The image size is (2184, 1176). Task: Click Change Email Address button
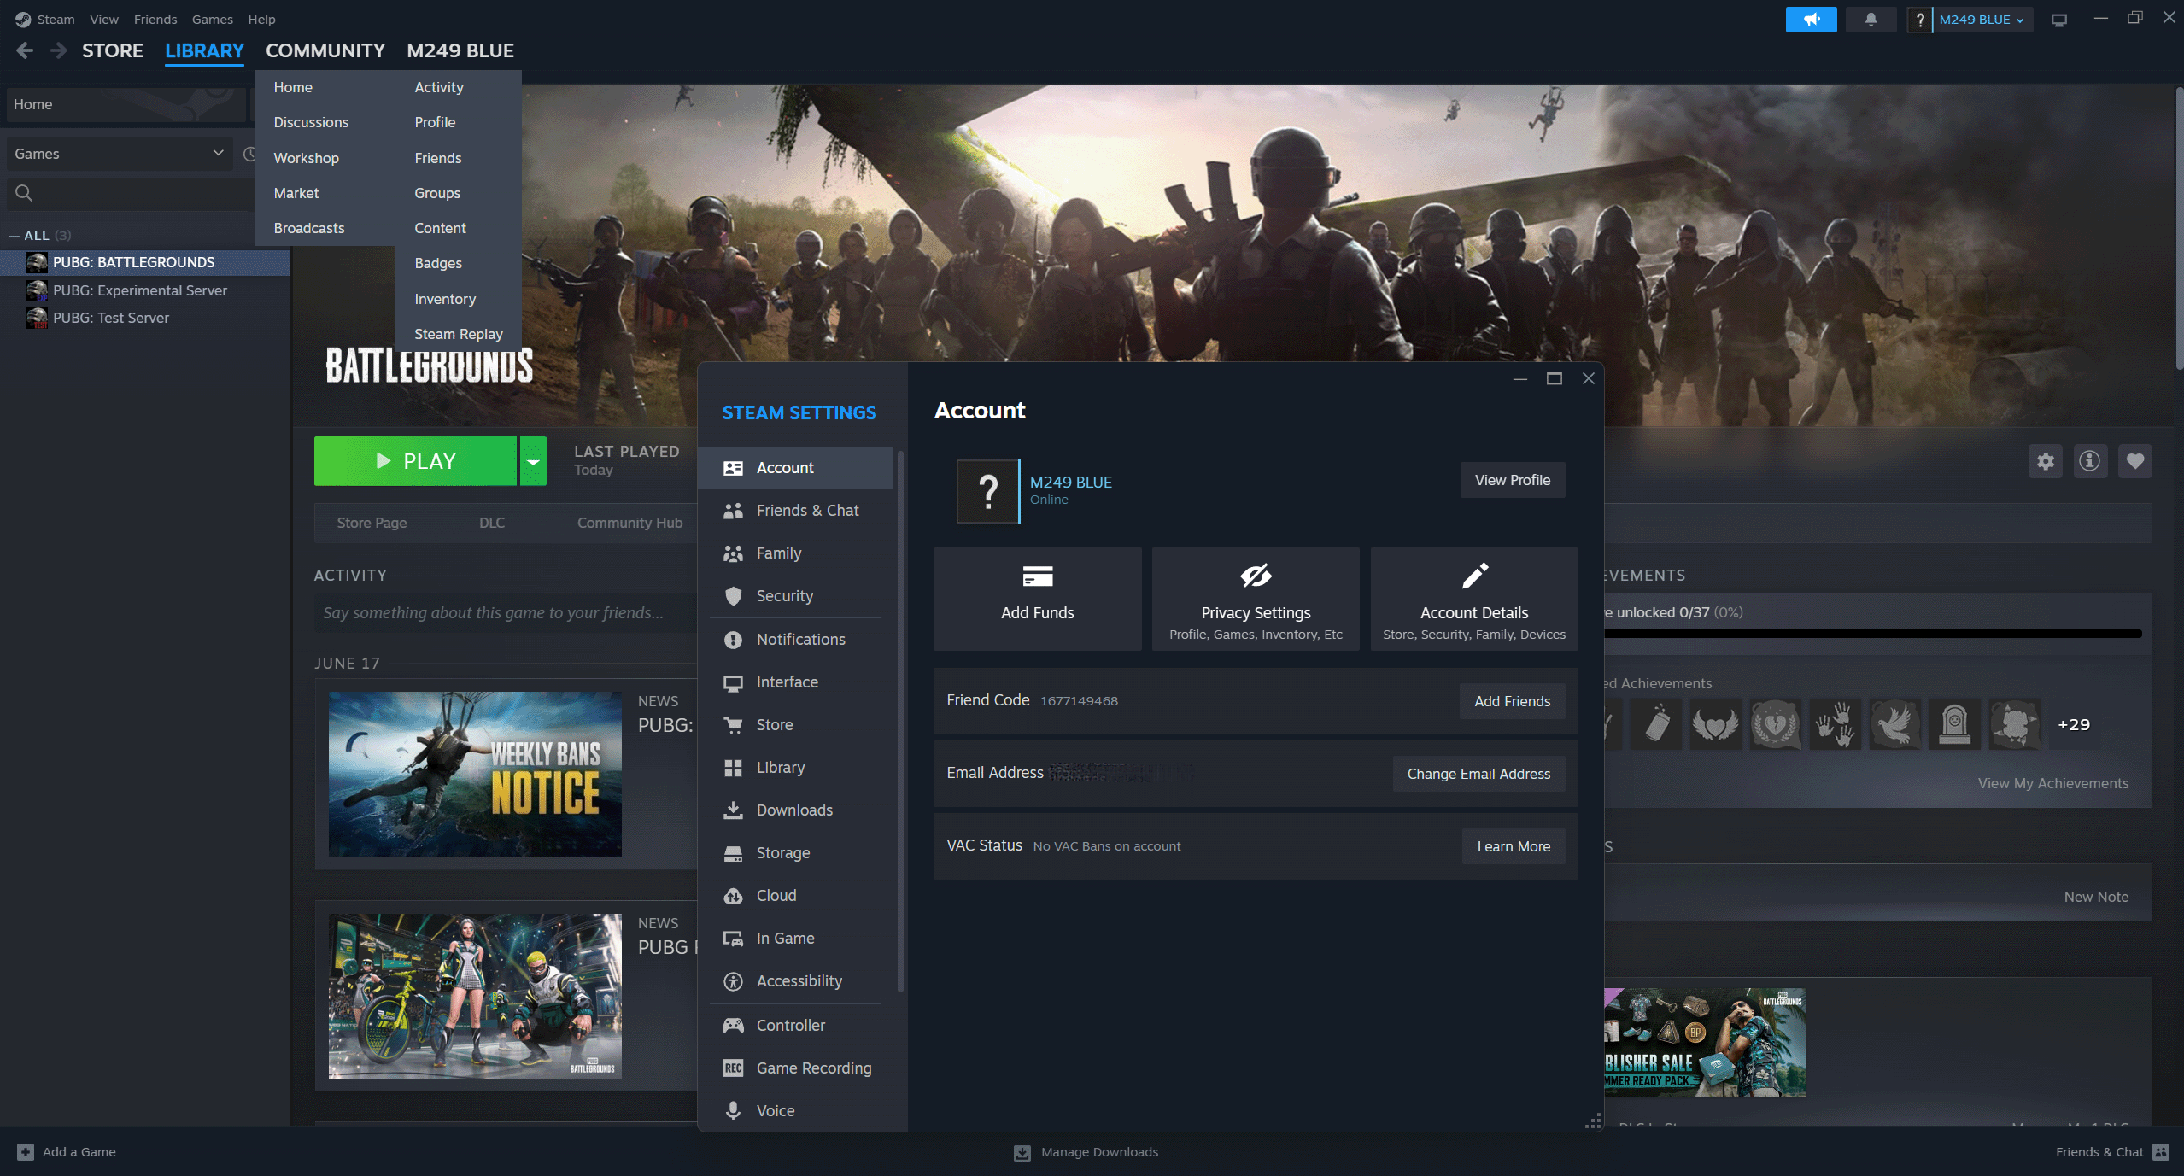1479,774
